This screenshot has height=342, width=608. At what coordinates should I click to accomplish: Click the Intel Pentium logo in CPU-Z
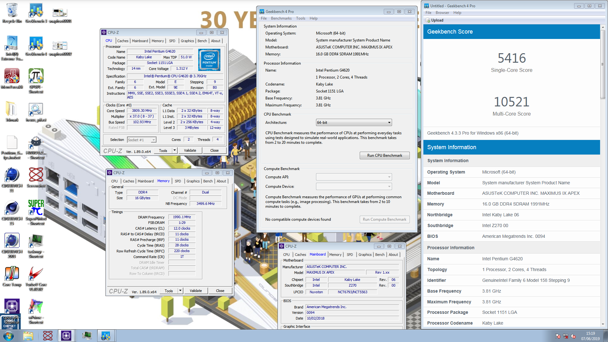coord(209,60)
